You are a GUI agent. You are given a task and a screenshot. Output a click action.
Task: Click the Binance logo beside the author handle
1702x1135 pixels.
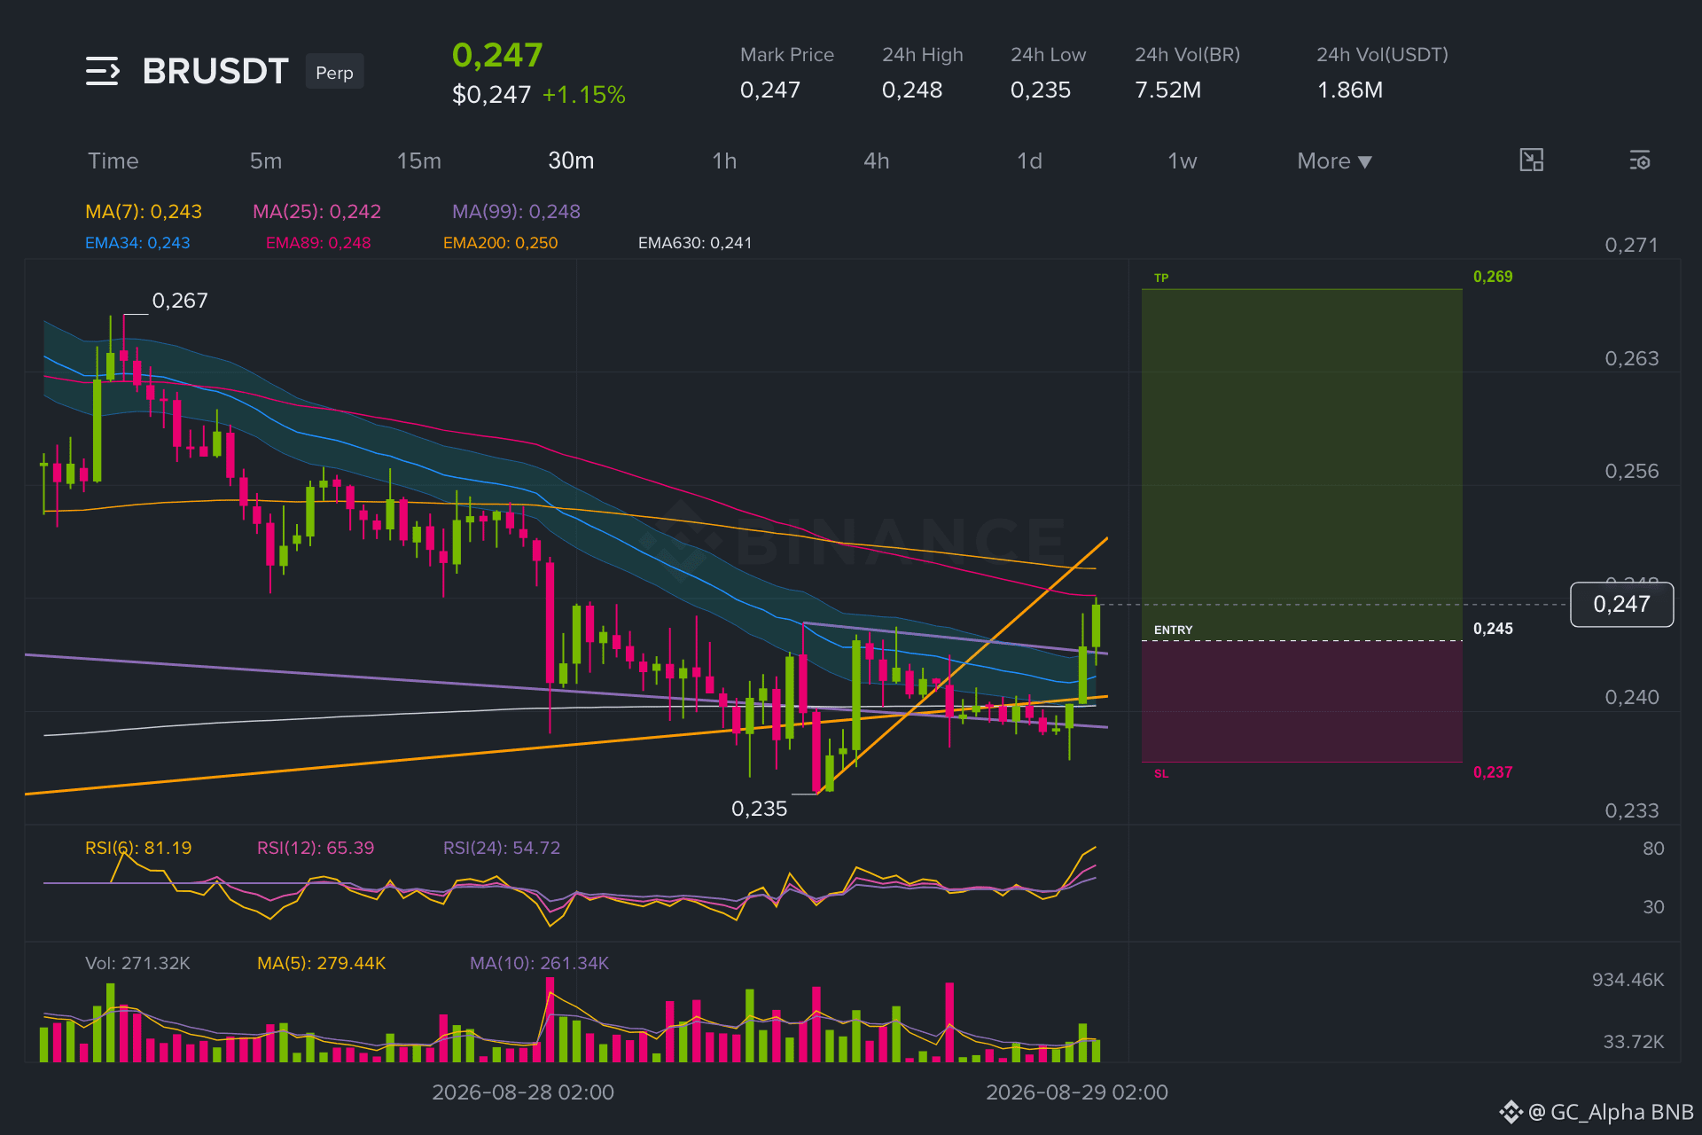(x=1511, y=1112)
